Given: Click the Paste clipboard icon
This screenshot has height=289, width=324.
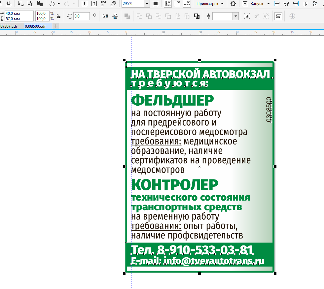Looking at the screenshot, I should [x=40, y=4].
